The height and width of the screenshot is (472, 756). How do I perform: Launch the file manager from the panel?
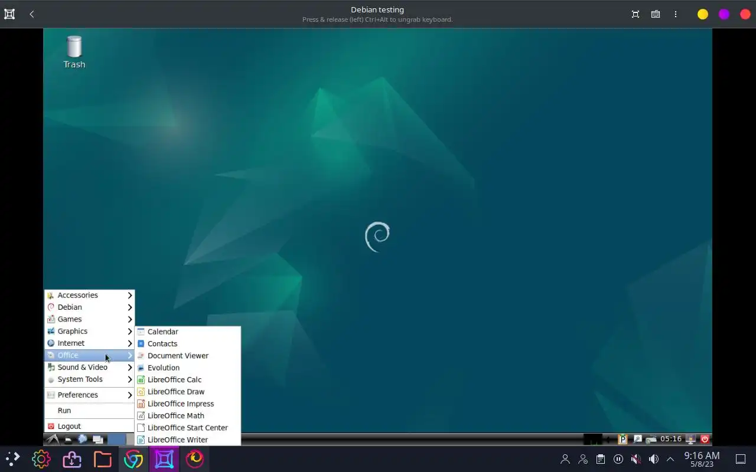coord(68,440)
